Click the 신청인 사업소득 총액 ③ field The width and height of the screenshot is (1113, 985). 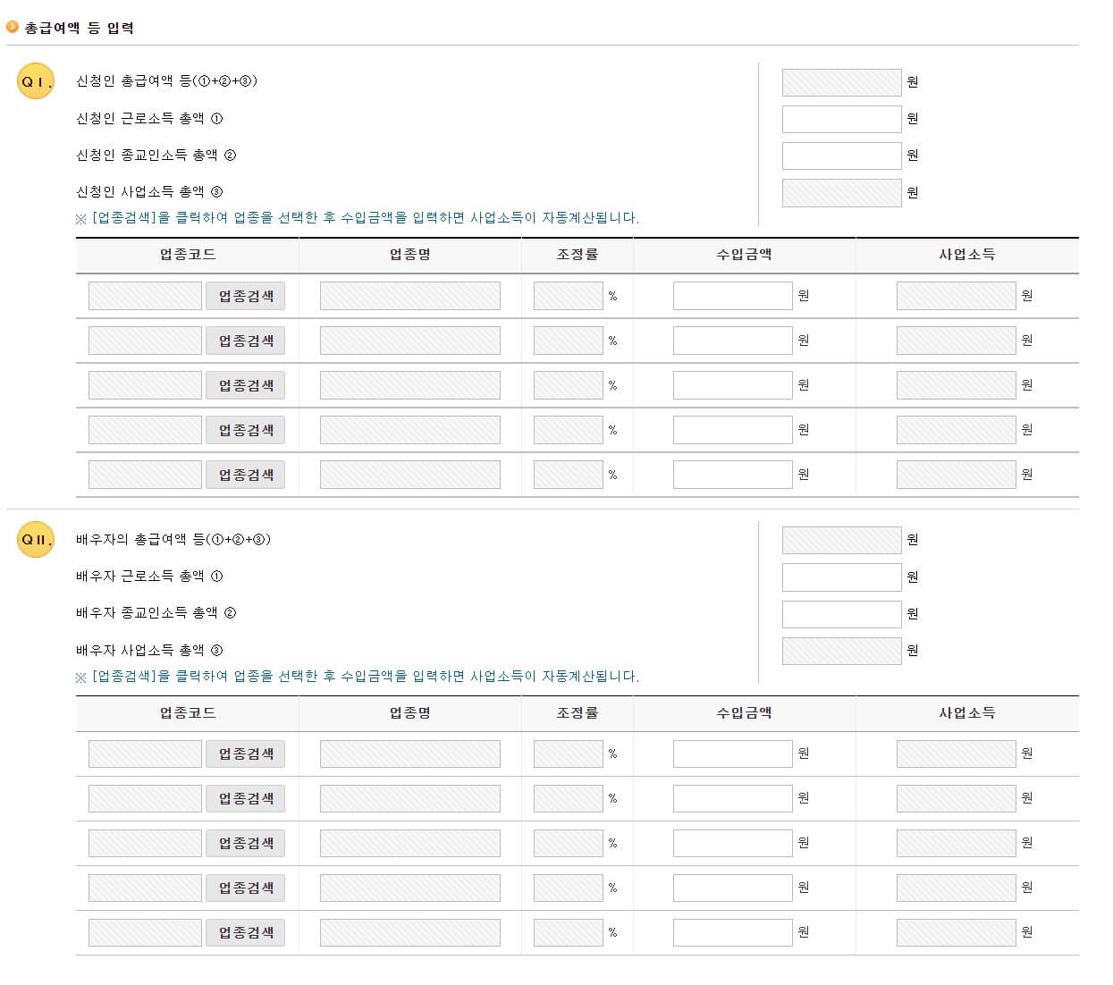pos(841,193)
